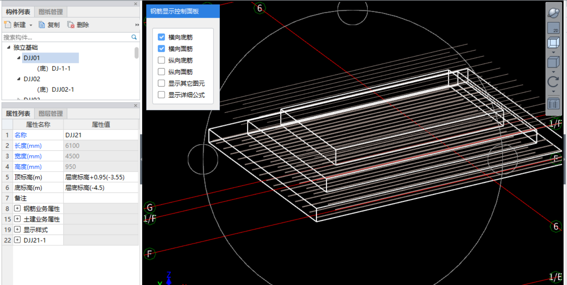
Task: Click 钢筋显示控制面板 title bar
Action: tap(183, 11)
